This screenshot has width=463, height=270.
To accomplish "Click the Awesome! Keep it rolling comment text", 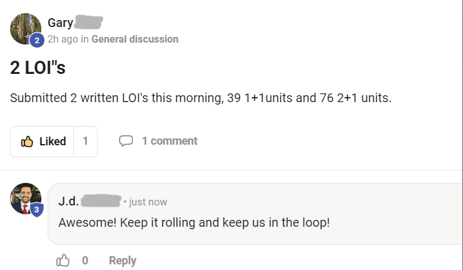I will 194,222.
